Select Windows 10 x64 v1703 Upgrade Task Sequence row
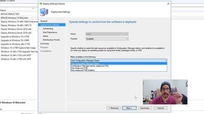 pyautogui.click(x=19, y=52)
